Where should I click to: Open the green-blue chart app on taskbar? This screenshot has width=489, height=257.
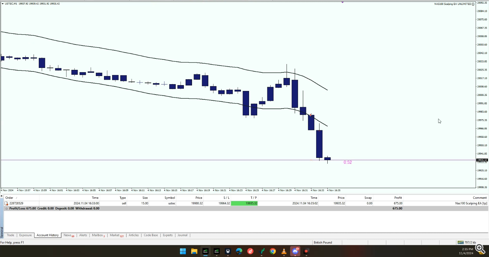(x=262, y=251)
